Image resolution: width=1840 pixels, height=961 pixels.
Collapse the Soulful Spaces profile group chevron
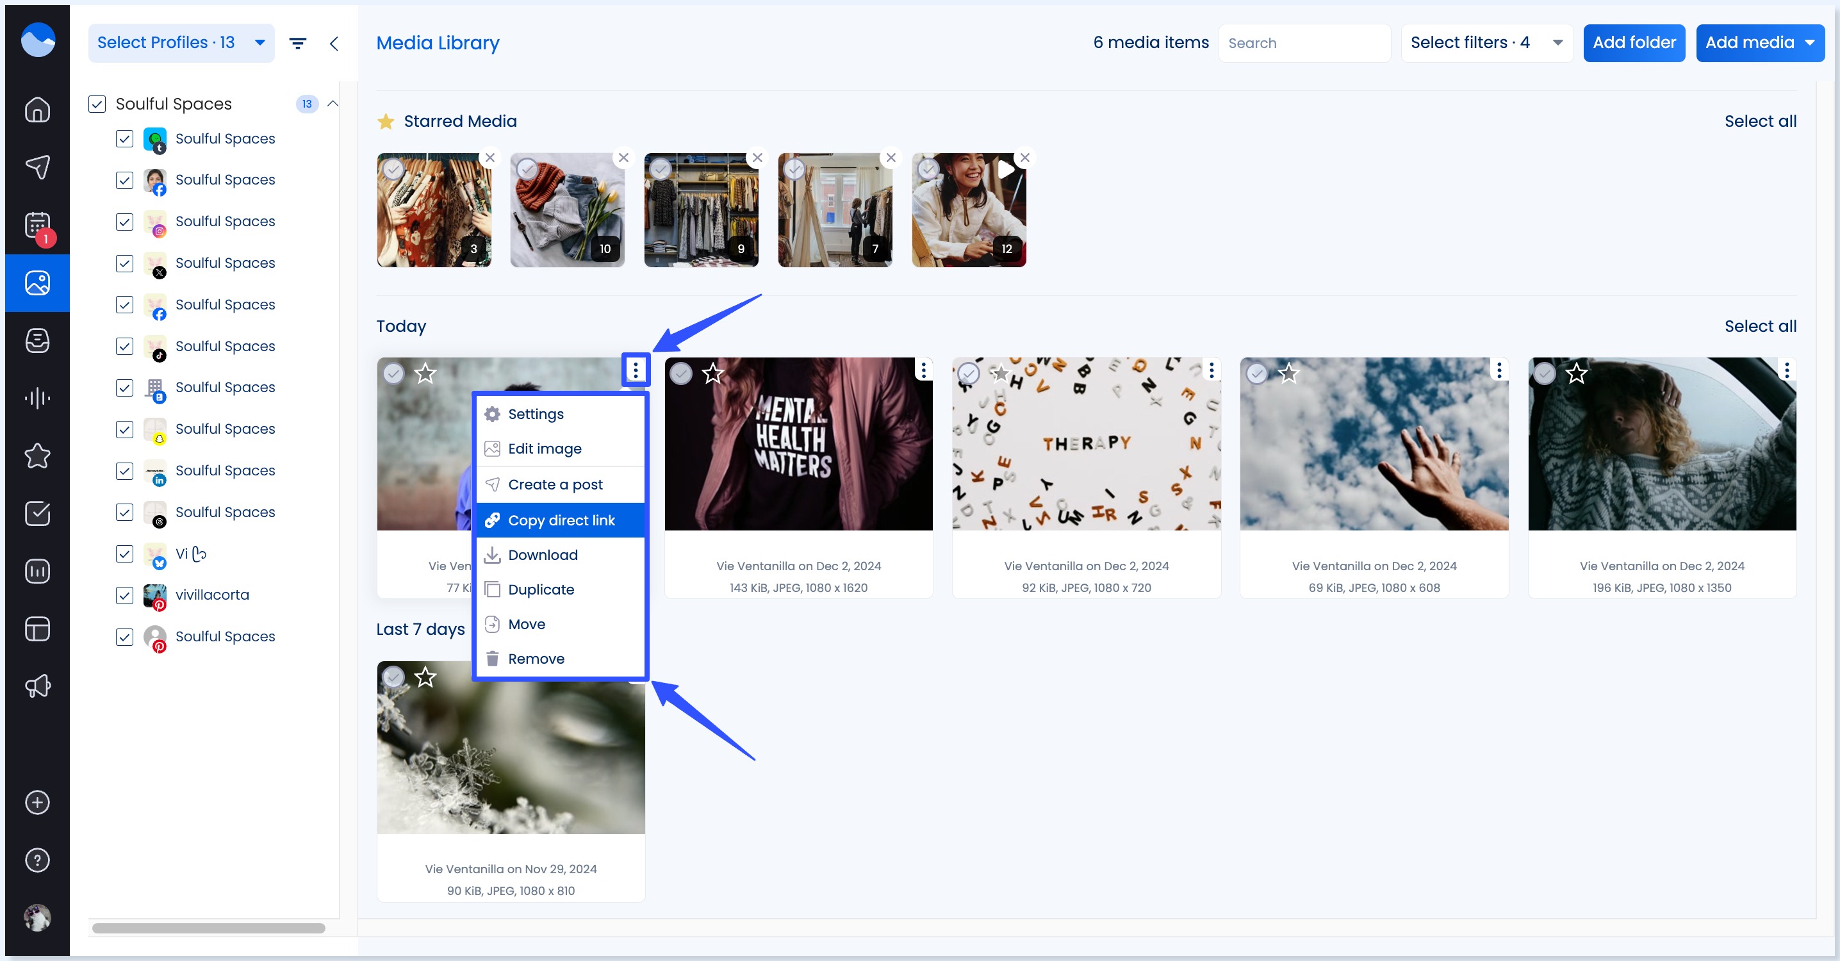(x=333, y=104)
